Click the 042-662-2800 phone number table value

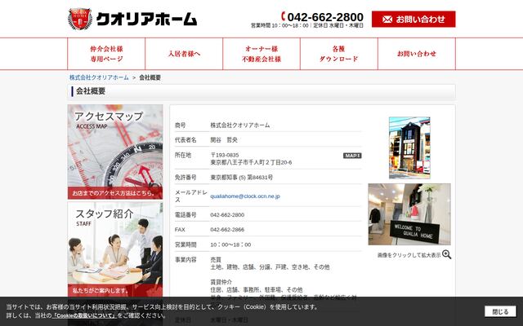click(x=227, y=215)
